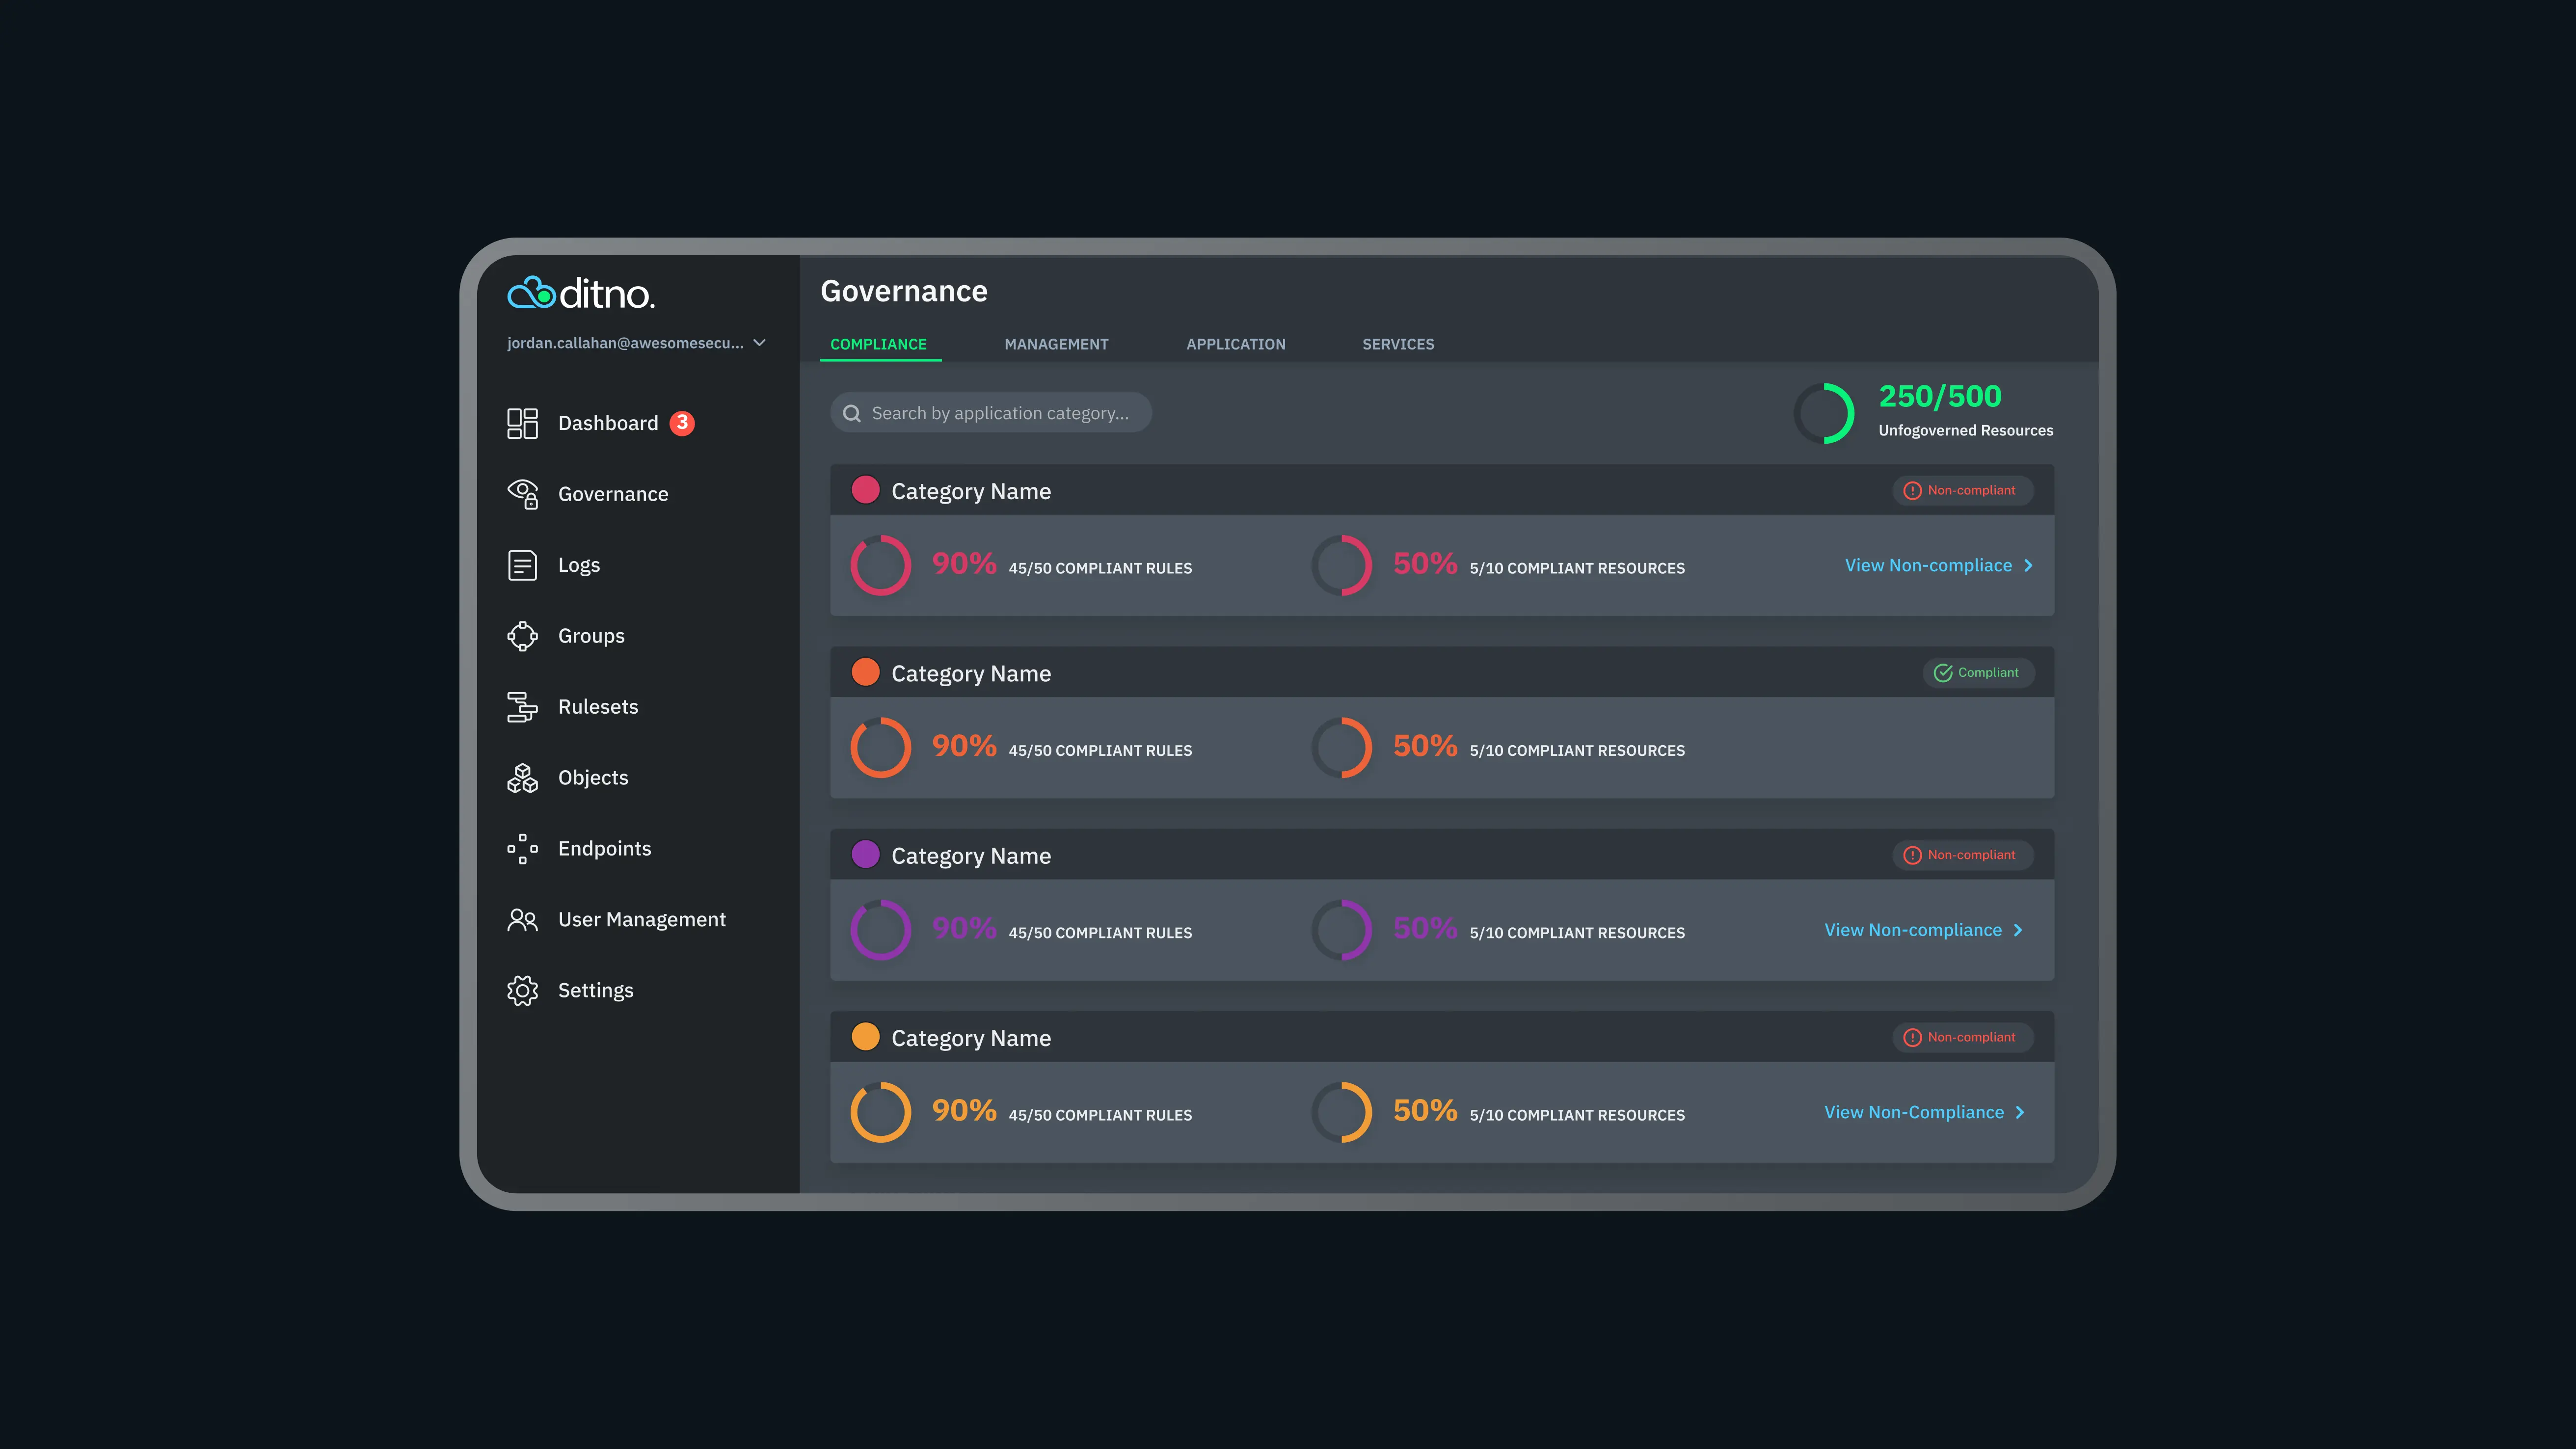Click the Dashboard notification badge 3

click(682, 423)
